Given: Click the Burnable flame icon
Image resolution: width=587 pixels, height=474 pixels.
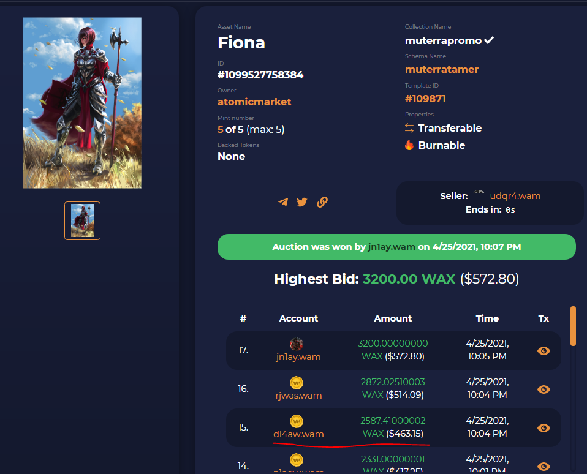Looking at the screenshot, I should [409, 145].
